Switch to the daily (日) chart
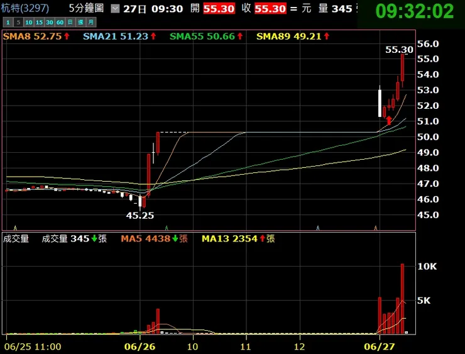Viewport: 465px width, 354px height. click(x=70, y=22)
